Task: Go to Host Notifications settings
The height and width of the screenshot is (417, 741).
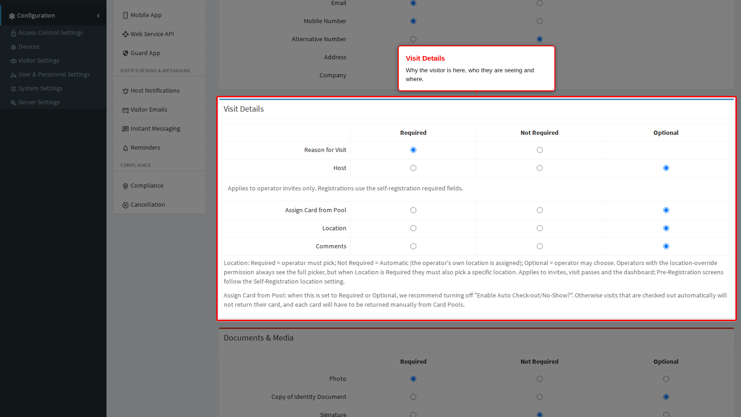Action: click(x=155, y=91)
